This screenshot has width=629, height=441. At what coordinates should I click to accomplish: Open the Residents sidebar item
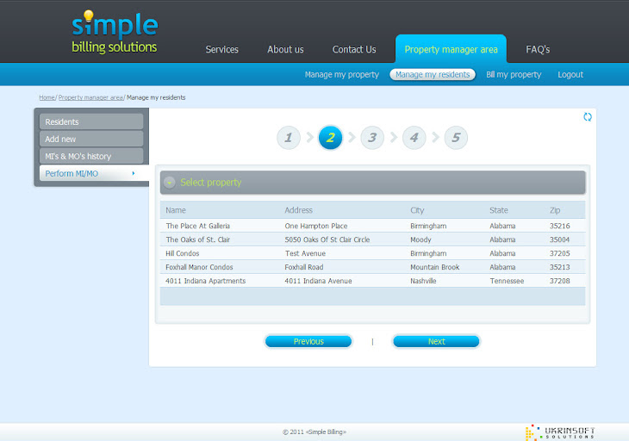(x=91, y=121)
